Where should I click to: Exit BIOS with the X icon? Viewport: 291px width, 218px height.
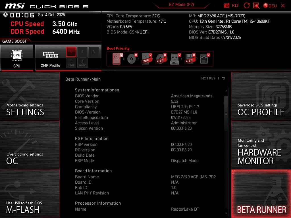point(283,6)
